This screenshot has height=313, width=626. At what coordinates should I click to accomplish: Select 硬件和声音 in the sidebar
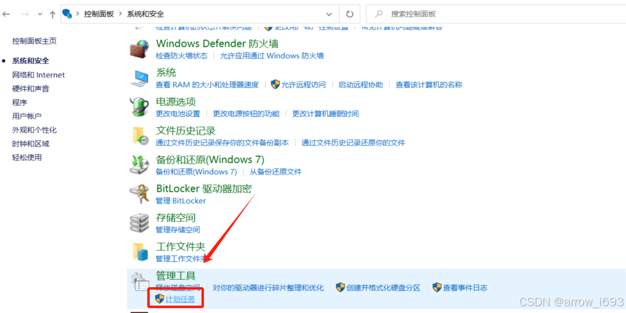[x=31, y=89]
